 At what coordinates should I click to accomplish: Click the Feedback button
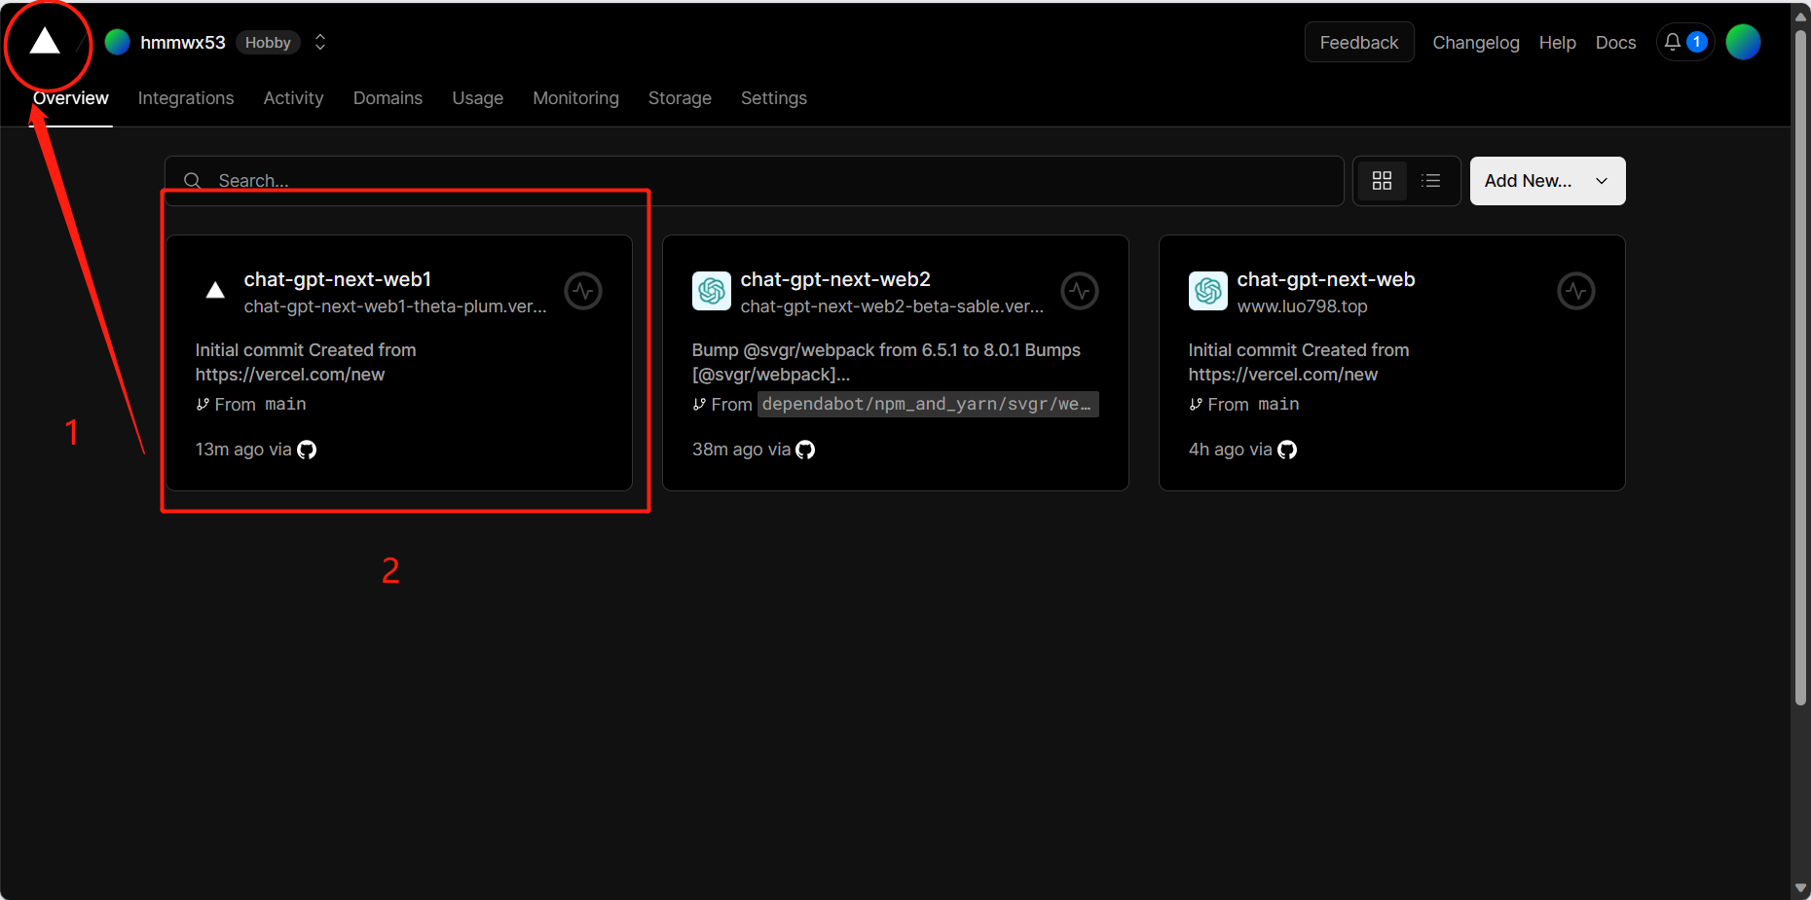pos(1359,42)
